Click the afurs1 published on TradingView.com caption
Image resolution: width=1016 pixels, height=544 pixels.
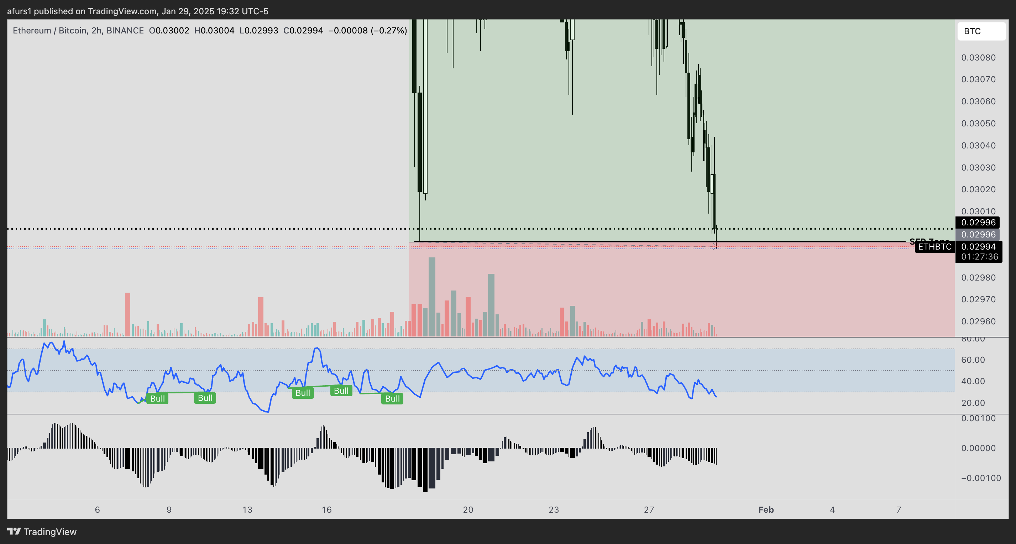pyautogui.click(x=138, y=11)
